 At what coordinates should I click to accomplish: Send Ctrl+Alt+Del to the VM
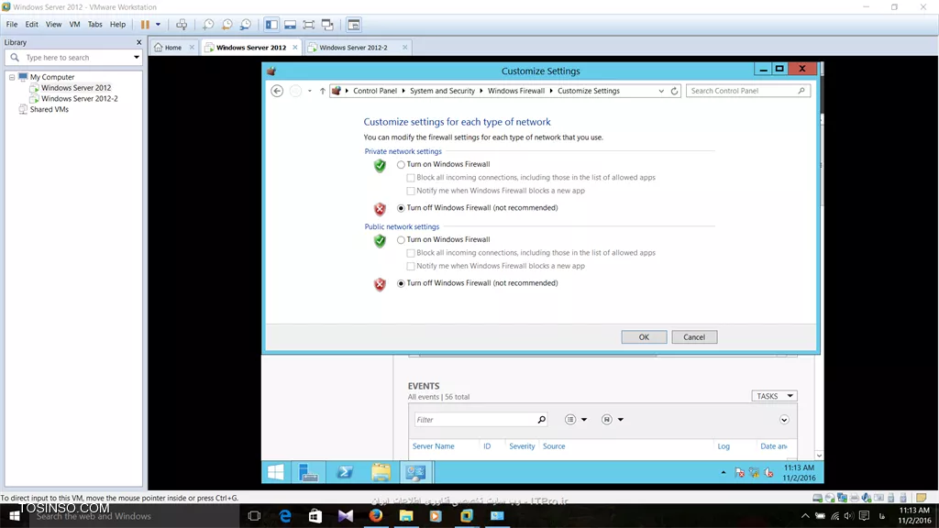182,25
